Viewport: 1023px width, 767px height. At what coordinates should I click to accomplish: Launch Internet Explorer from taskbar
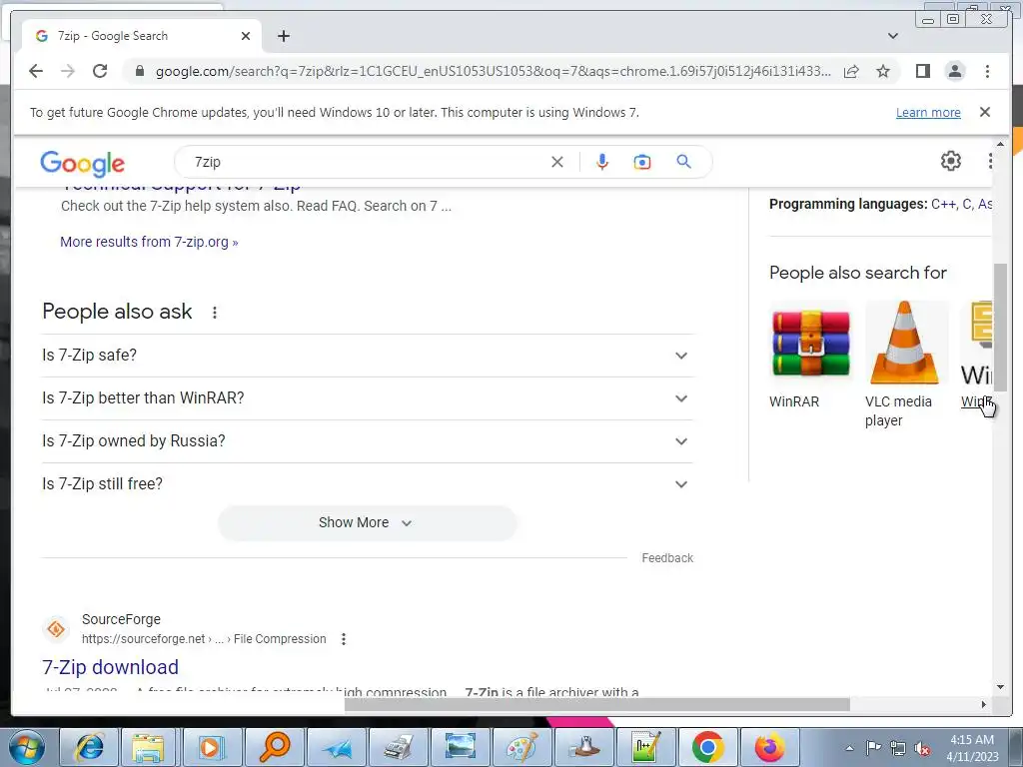point(89,747)
